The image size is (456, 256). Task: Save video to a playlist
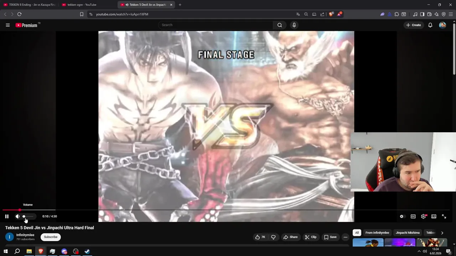pyautogui.click(x=331, y=237)
